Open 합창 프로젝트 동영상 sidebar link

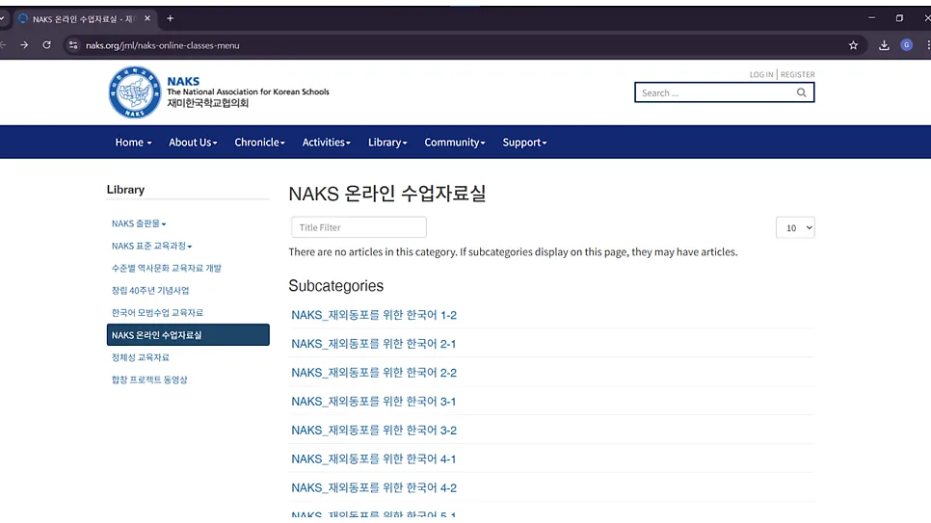click(x=149, y=379)
